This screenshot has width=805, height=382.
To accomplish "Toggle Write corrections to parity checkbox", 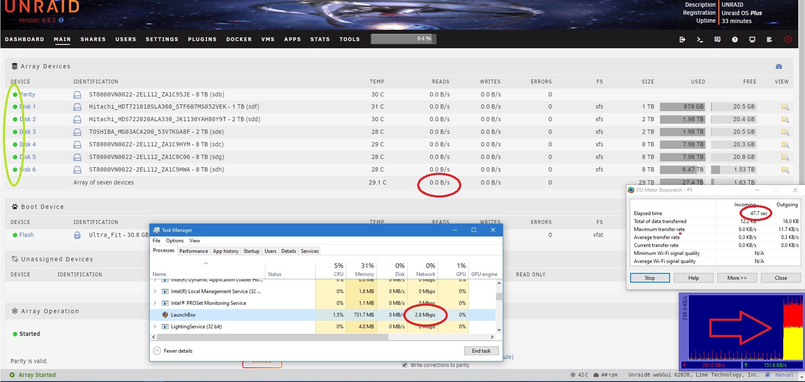I will point(405,365).
